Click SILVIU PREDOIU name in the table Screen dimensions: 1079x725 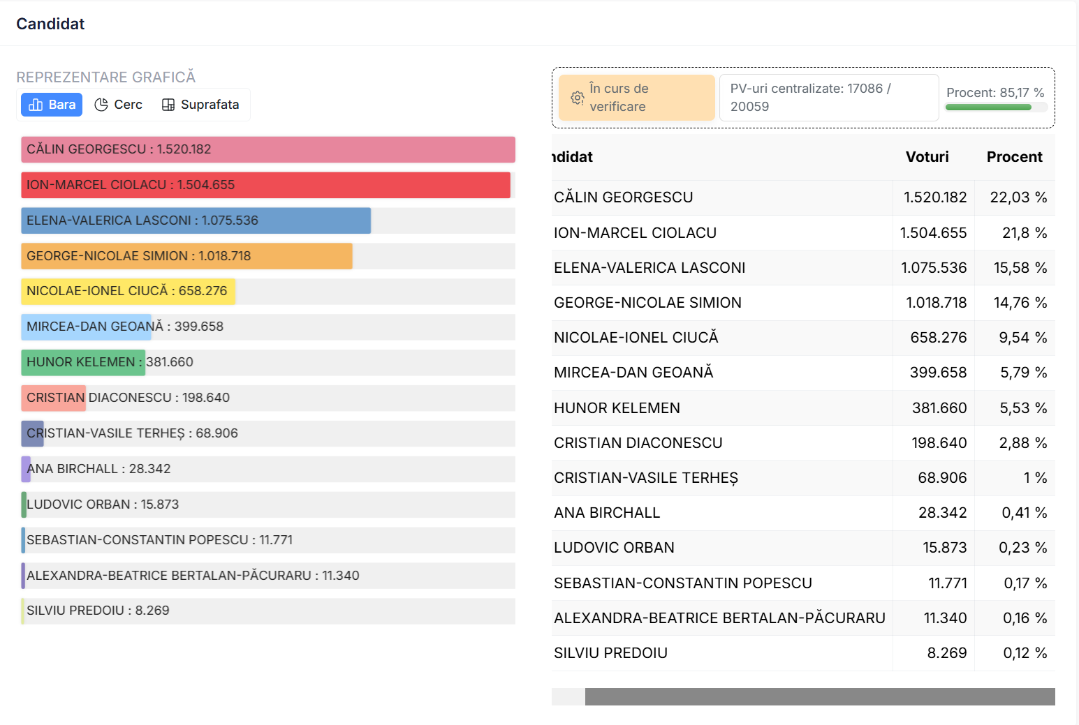pos(610,653)
